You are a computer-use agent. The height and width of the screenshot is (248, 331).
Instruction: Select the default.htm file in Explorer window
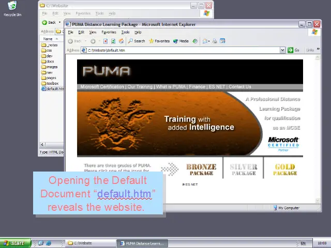[52, 89]
